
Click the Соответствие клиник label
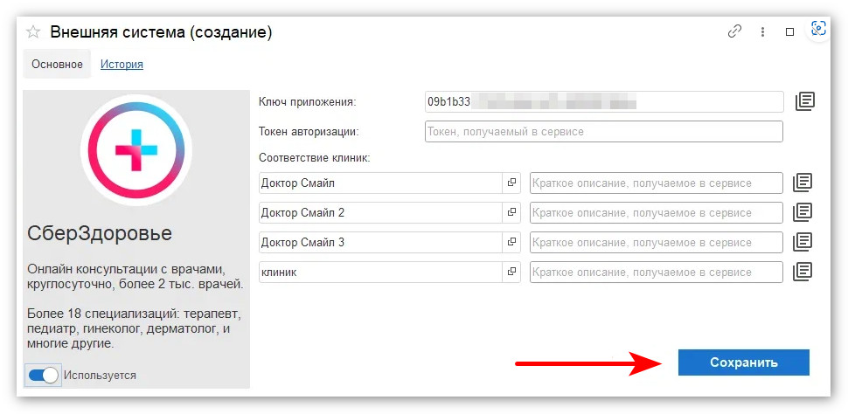[314, 158]
